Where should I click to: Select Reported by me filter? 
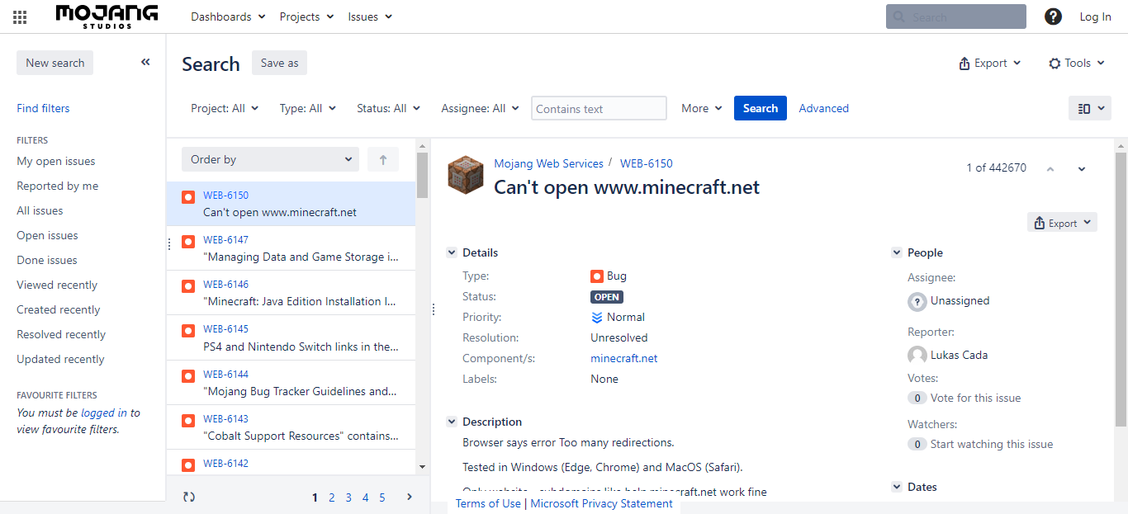tap(58, 186)
